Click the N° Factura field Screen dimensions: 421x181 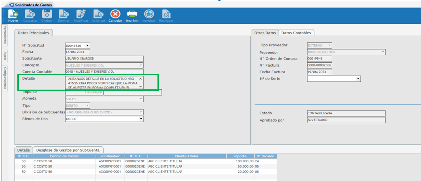[x=320, y=66]
